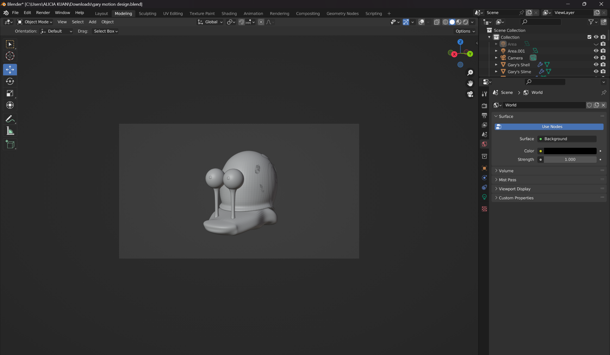Open the viewport Add menu
610x355 pixels.
[92, 22]
